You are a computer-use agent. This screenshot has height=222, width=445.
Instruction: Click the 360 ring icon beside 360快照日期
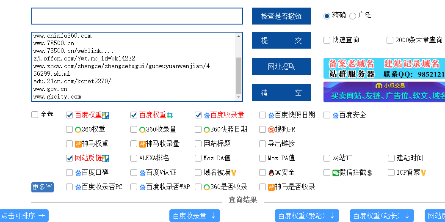pos(207,130)
